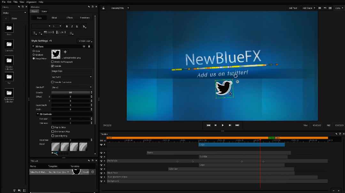345x193 pixels.
Task: Uncheck the Variable checkbox
Action: (52, 66)
